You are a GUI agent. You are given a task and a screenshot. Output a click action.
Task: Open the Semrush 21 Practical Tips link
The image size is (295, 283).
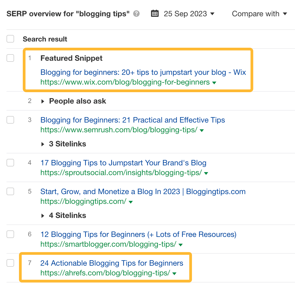pyautogui.click(x=133, y=120)
